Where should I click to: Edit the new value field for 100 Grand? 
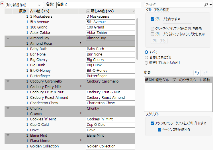click(x=110, y=27)
